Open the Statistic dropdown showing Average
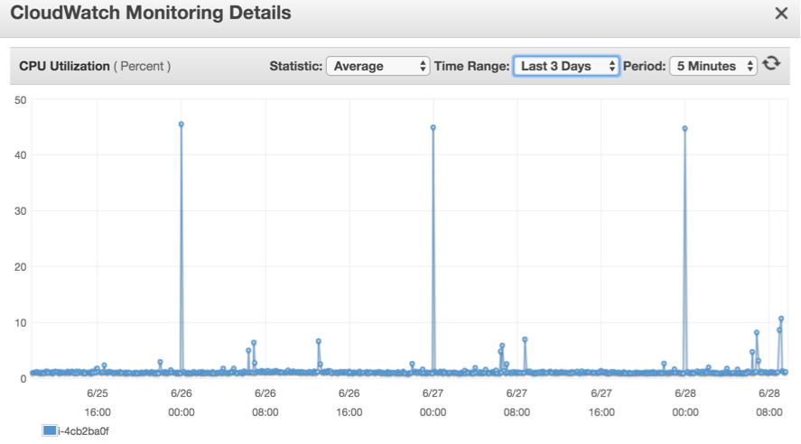Screen dimensions: 801x444 tap(377, 66)
